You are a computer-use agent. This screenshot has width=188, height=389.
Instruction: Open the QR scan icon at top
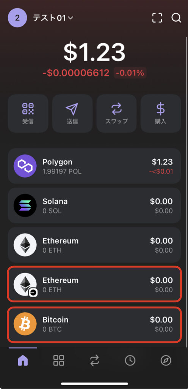pyautogui.click(x=157, y=18)
